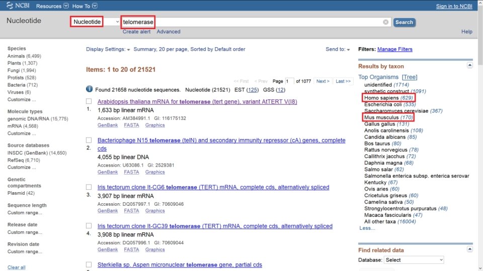The height and width of the screenshot is (271, 483).
Task: Open GenBank link for AM384991.1
Action: click(108, 125)
